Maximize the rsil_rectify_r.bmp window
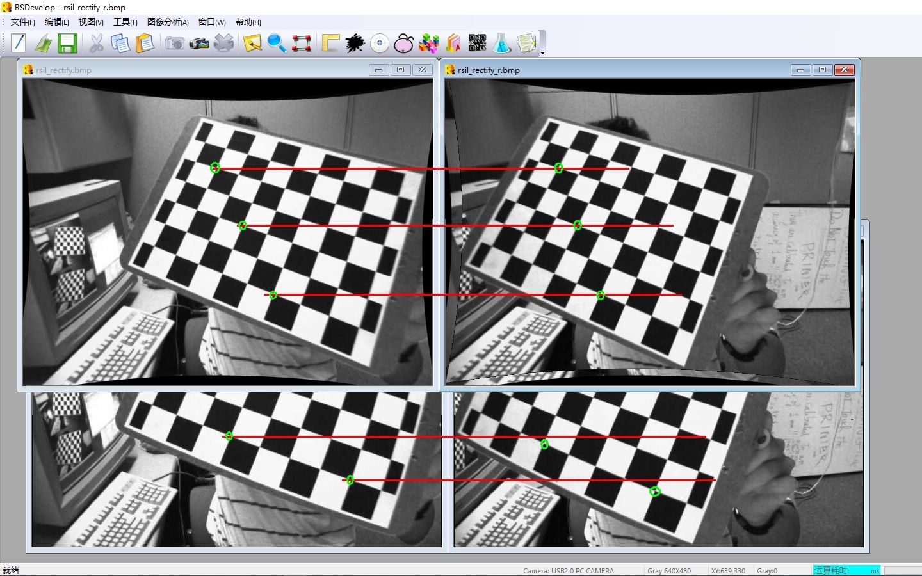922x576 pixels. [823, 70]
